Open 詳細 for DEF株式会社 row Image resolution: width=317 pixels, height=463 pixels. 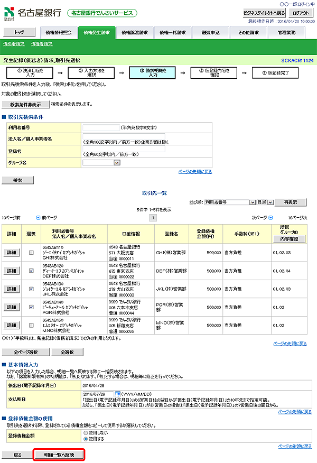[12, 271]
